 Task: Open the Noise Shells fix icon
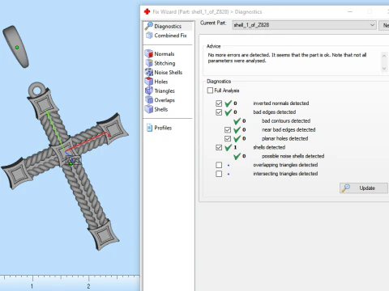(149, 72)
